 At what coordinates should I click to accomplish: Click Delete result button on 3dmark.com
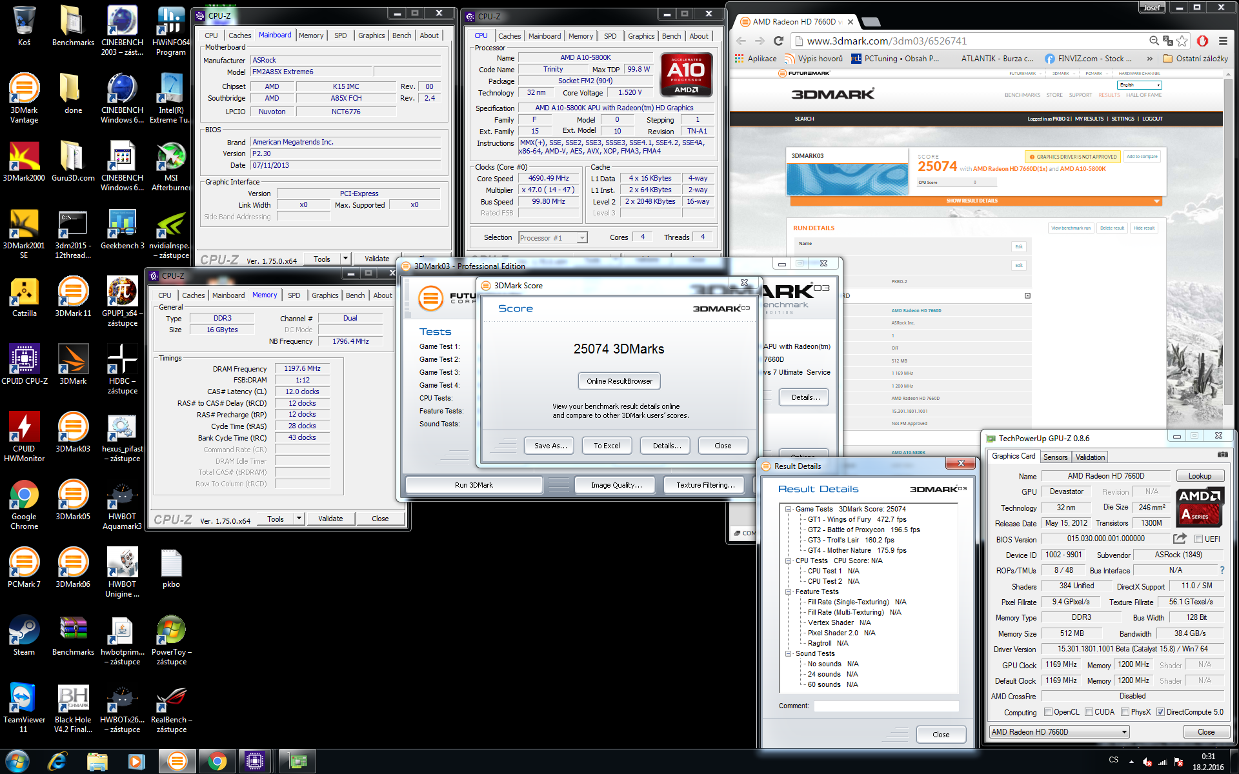[1112, 228]
